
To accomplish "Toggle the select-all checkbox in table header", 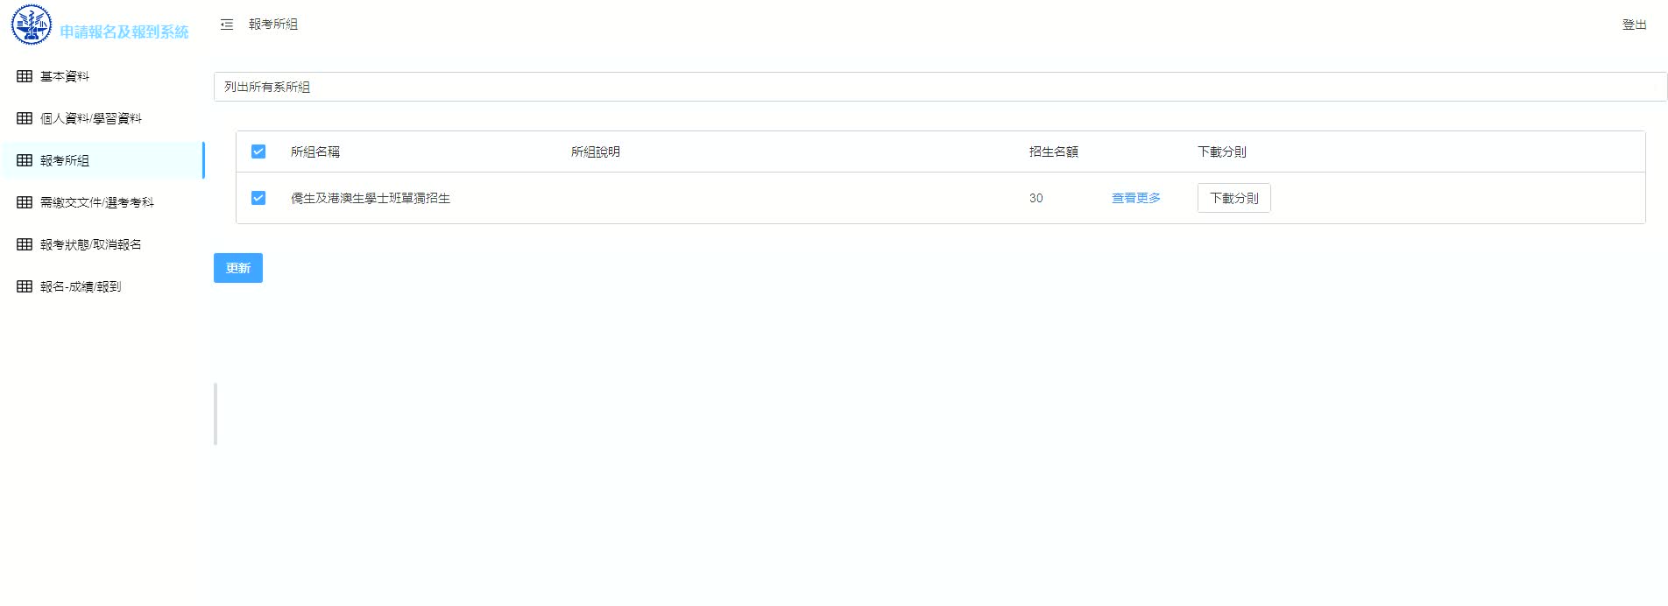I will 258,151.
